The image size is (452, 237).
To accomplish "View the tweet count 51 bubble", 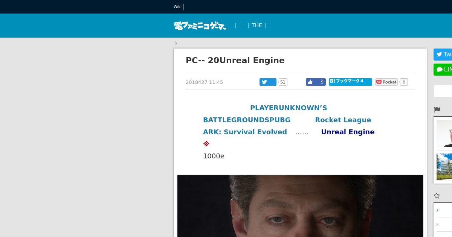I will pos(283,82).
